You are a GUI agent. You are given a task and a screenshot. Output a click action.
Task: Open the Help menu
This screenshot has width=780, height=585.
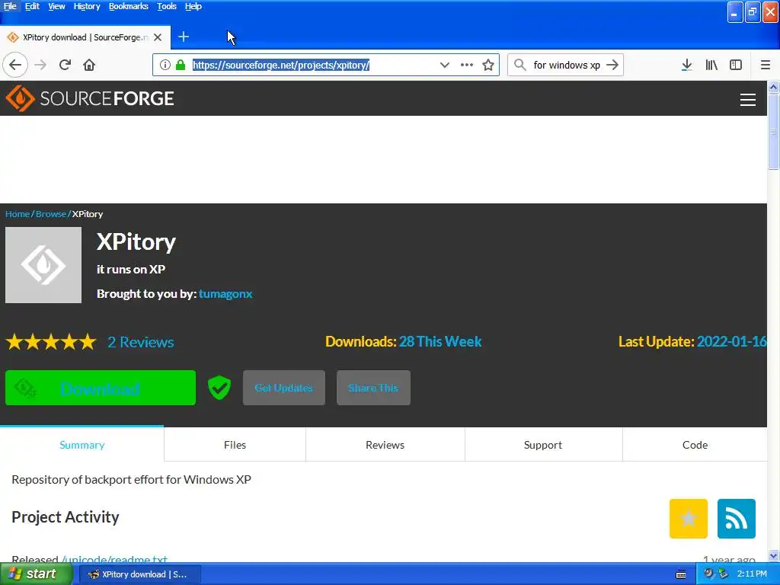pos(193,6)
